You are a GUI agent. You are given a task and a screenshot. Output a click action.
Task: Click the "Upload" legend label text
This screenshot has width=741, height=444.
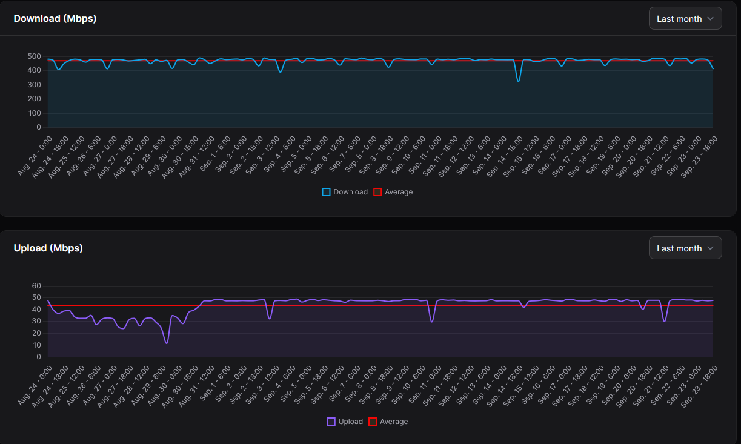point(351,422)
